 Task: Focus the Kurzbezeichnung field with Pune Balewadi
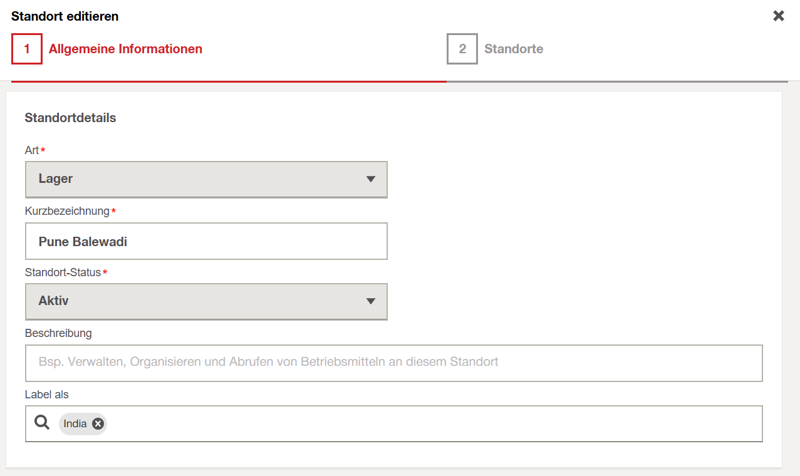[206, 241]
